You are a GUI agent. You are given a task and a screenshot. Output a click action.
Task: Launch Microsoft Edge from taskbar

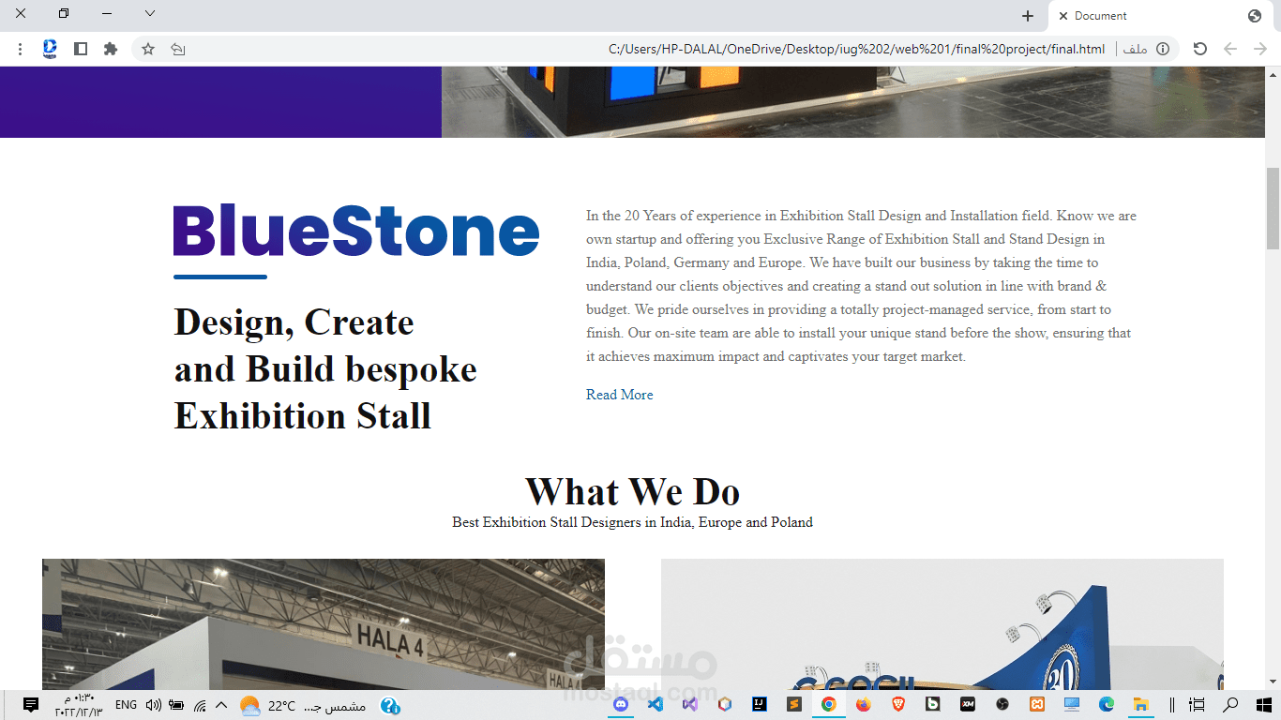coord(1107,704)
